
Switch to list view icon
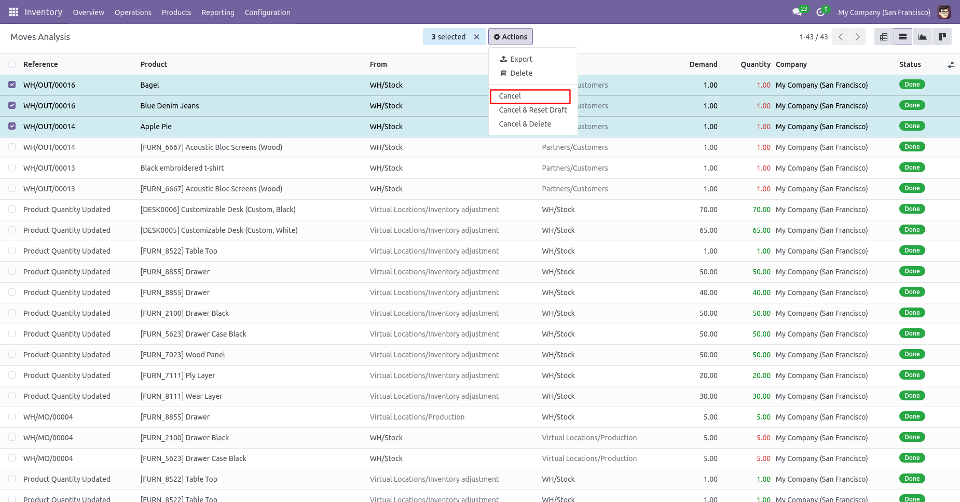click(x=903, y=37)
